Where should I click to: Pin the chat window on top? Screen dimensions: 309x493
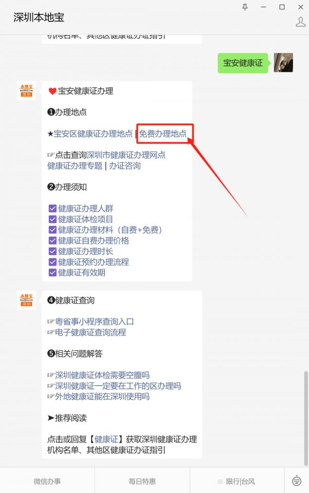click(245, 7)
